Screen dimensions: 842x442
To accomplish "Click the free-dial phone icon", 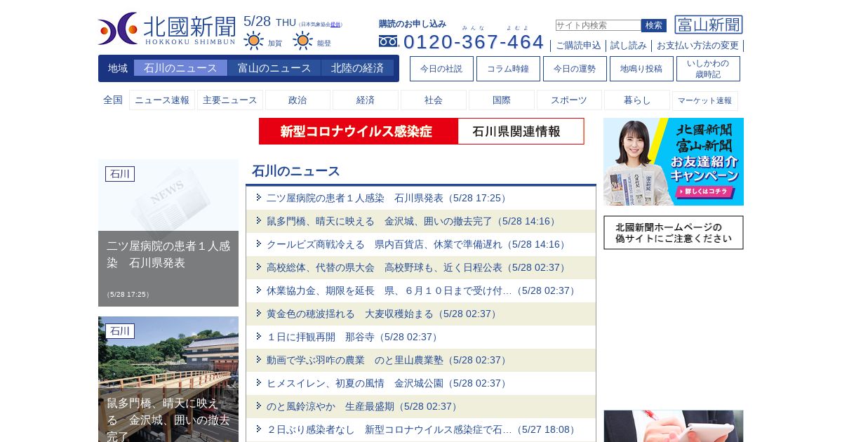I will (x=388, y=41).
